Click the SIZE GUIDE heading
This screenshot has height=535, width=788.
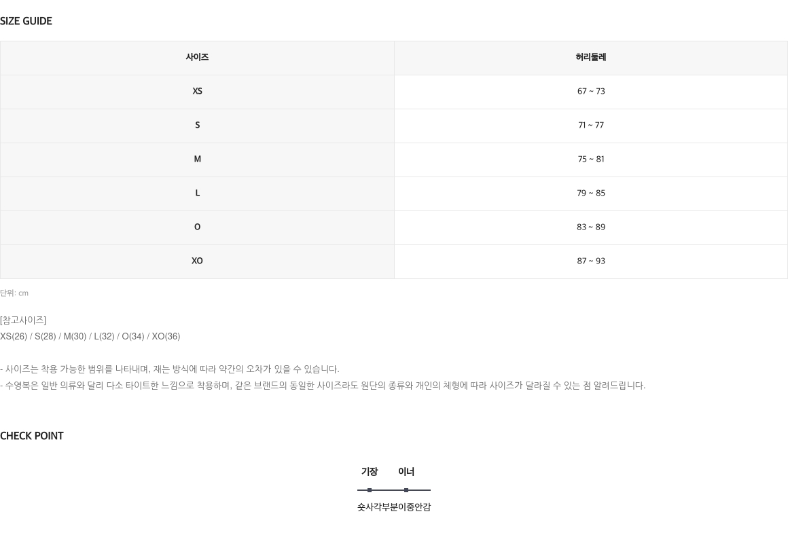(26, 21)
